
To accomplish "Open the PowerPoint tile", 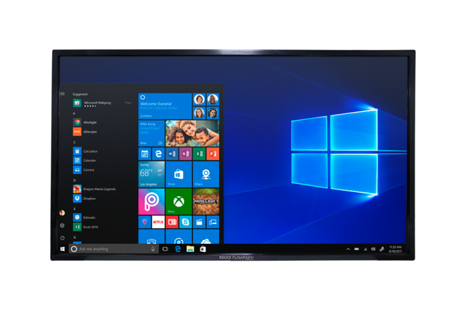I will click(x=213, y=154).
